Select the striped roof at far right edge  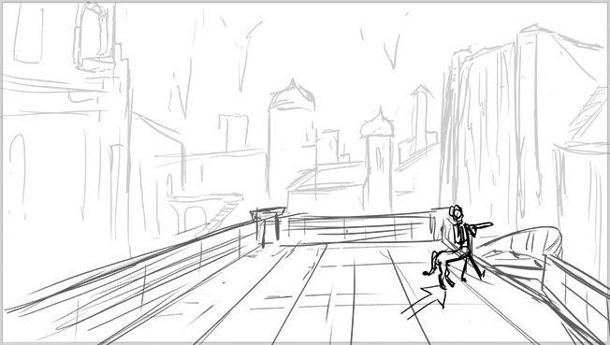pos(588,117)
